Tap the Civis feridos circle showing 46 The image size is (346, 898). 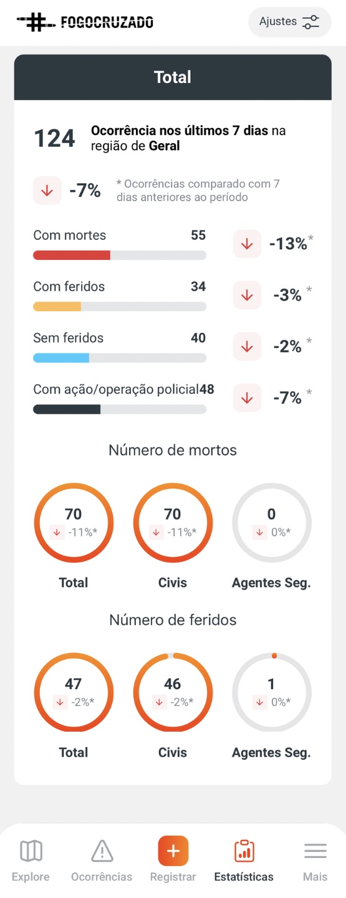(173, 692)
